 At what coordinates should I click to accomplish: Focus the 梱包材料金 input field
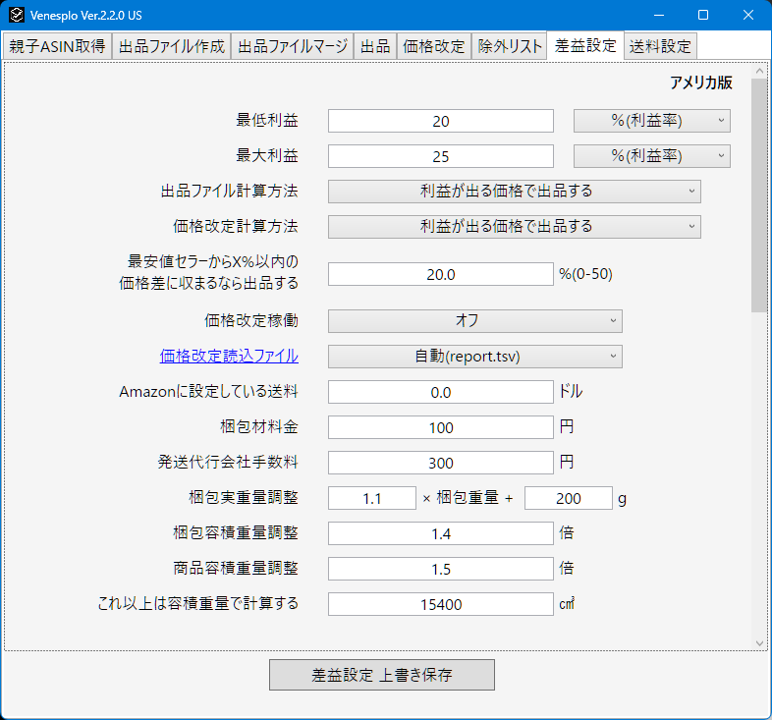[440, 427]
